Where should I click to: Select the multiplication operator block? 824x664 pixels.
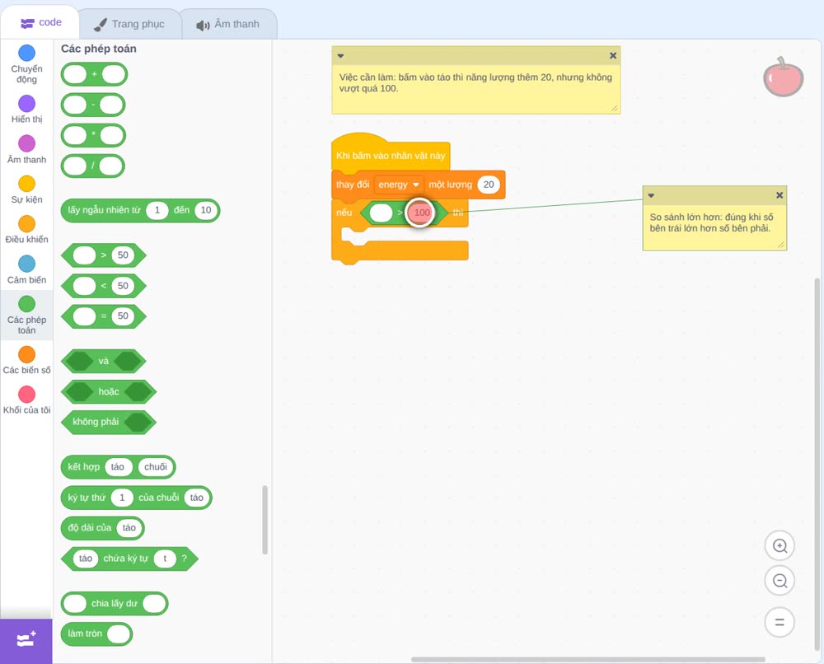(94, 136)
